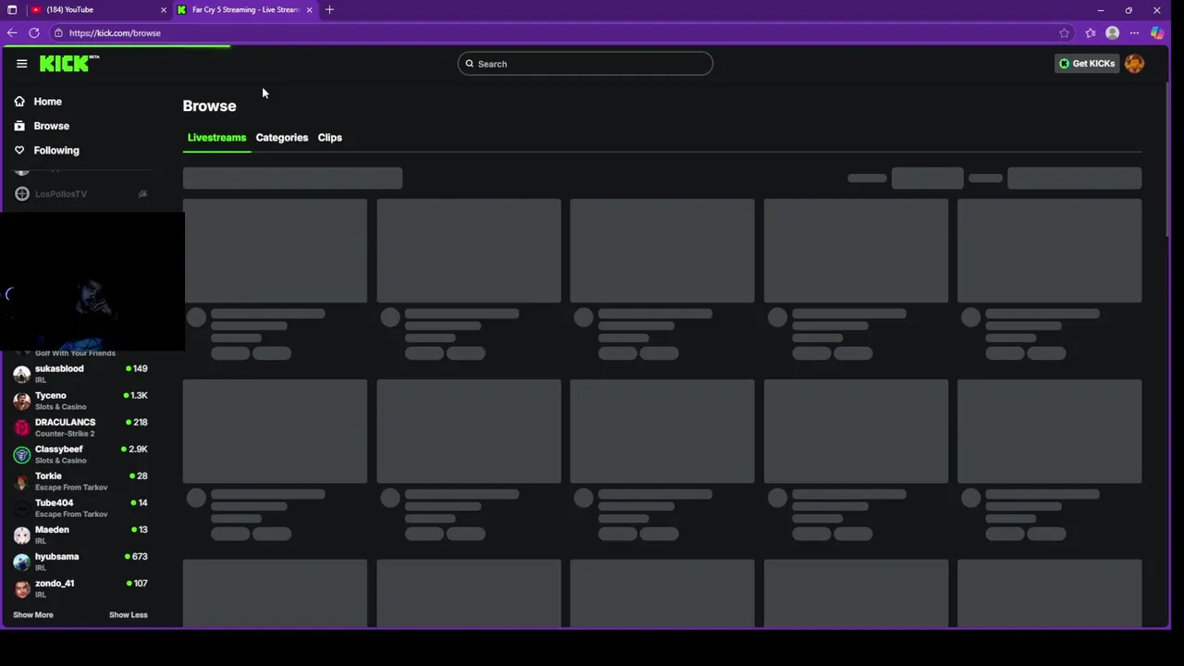The image size is (1184, 666).
Task: Open Torkie channel name
Action: coord(48,476)
